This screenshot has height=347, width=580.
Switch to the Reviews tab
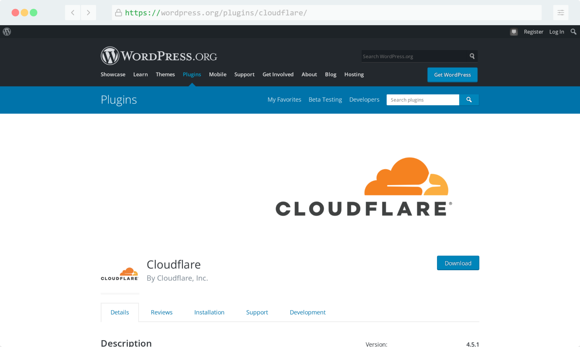(161, 312)
